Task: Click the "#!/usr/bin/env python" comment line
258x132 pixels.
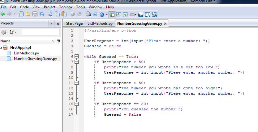Action: [x=110, y=31]
